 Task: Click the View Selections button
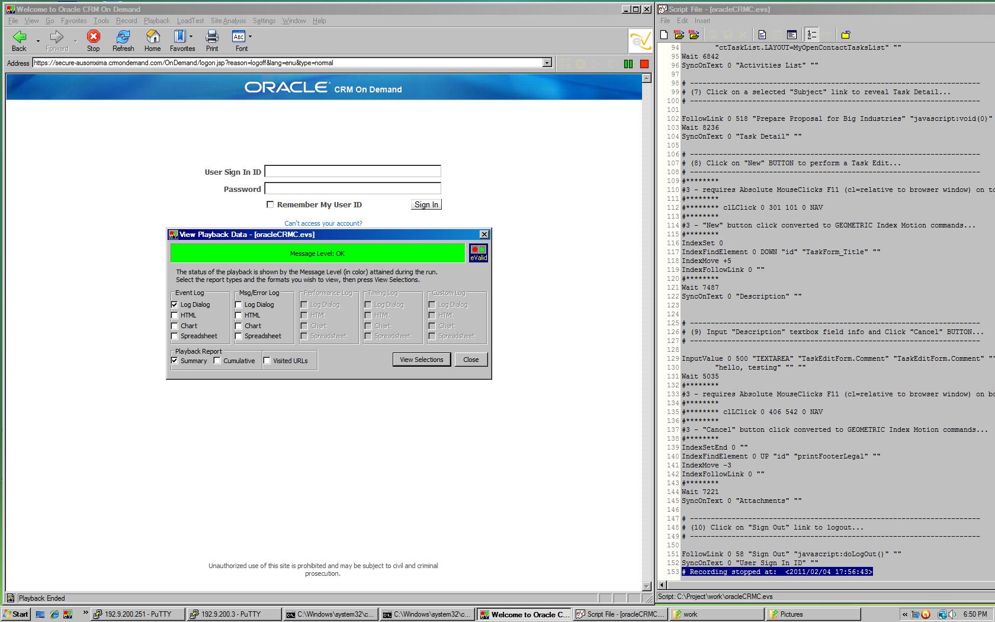coord(422,360)
